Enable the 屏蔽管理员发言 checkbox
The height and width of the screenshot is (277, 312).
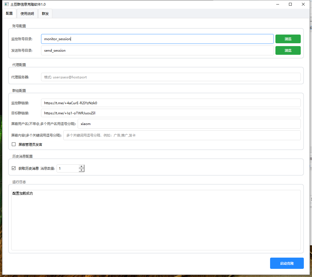(x=14, y=144)
